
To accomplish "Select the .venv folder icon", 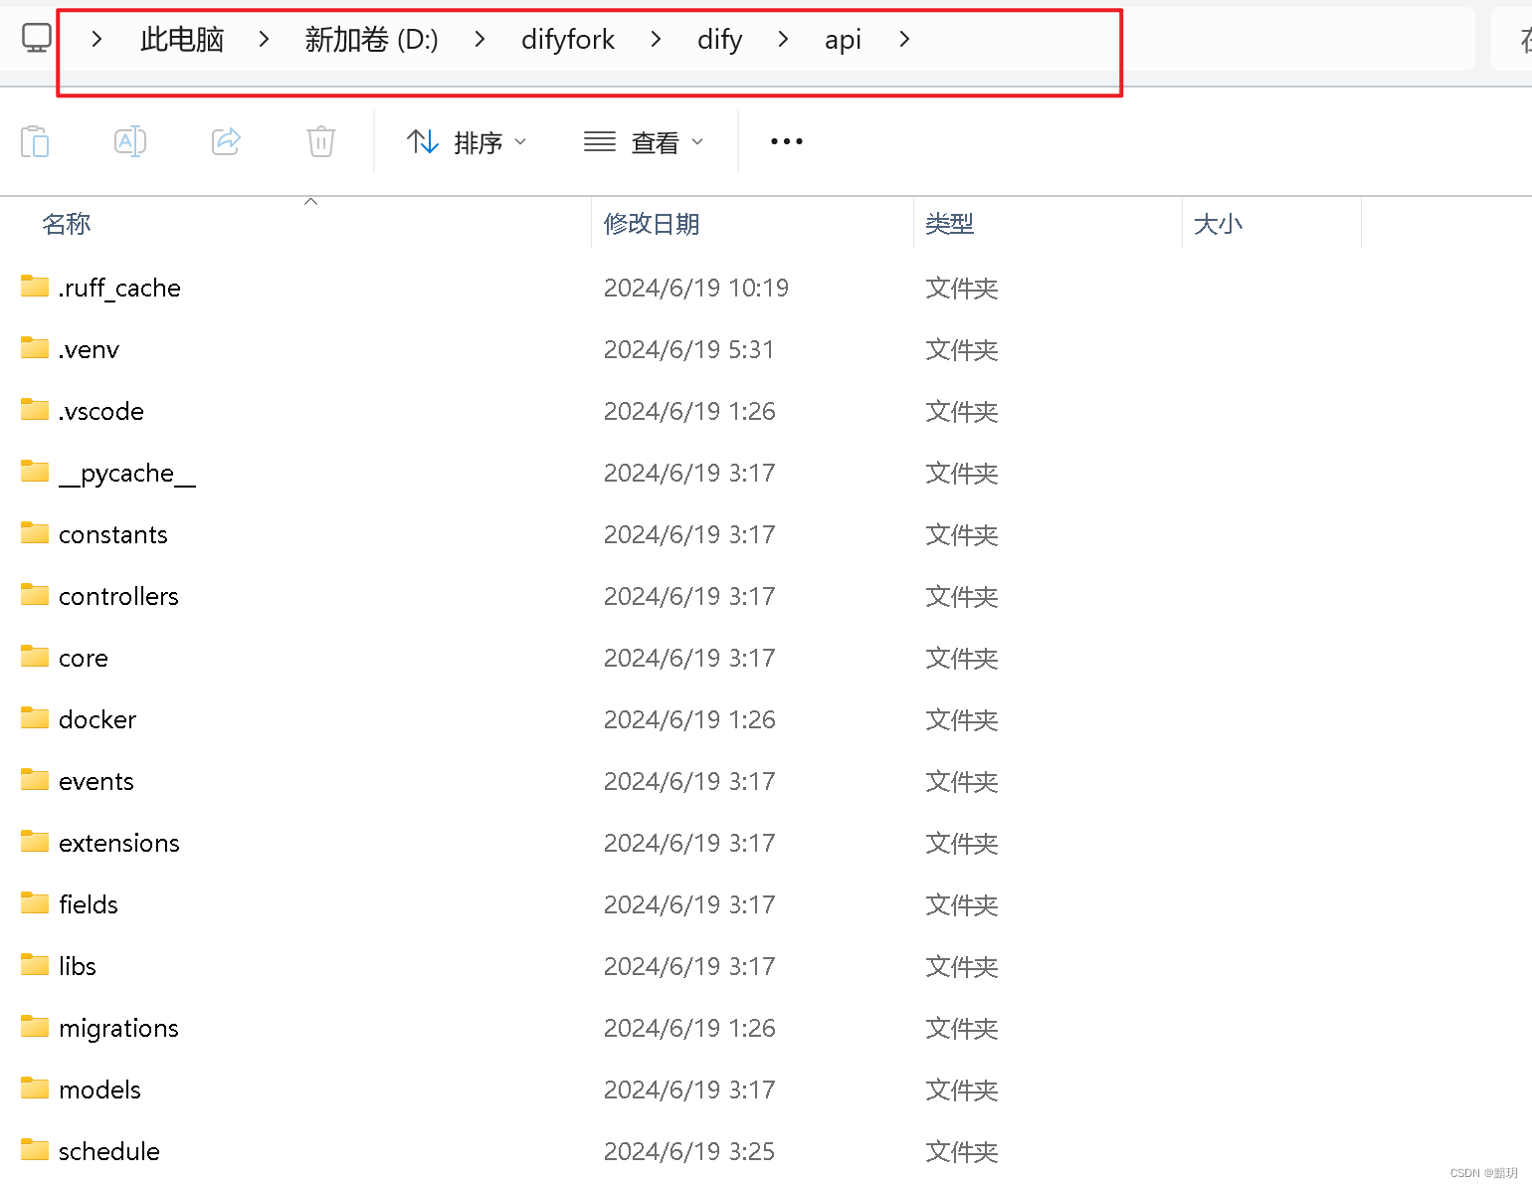I will 35,348.
